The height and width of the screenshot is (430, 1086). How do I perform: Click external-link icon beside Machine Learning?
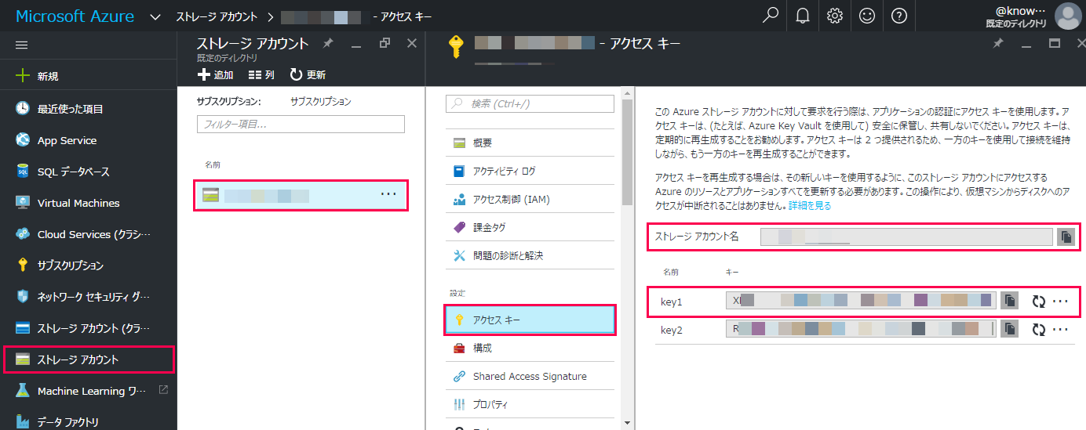coord(163,390)
